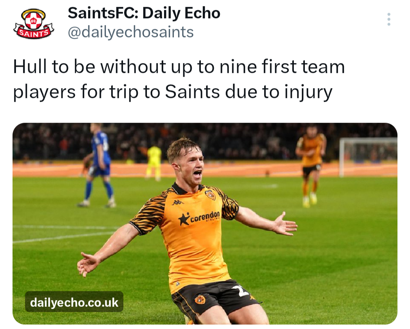Open the tweet text about Hull injuries

[x=179, y=79]
